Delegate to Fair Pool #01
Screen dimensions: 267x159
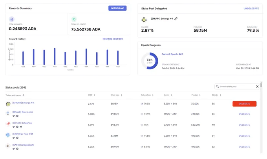click(244, 136)
